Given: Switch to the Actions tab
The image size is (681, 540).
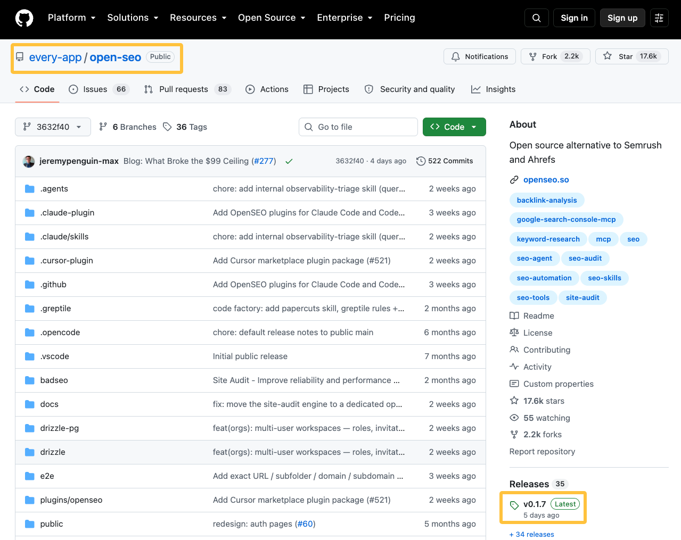Looking at the screenshot, I should [x=267, y=89].
